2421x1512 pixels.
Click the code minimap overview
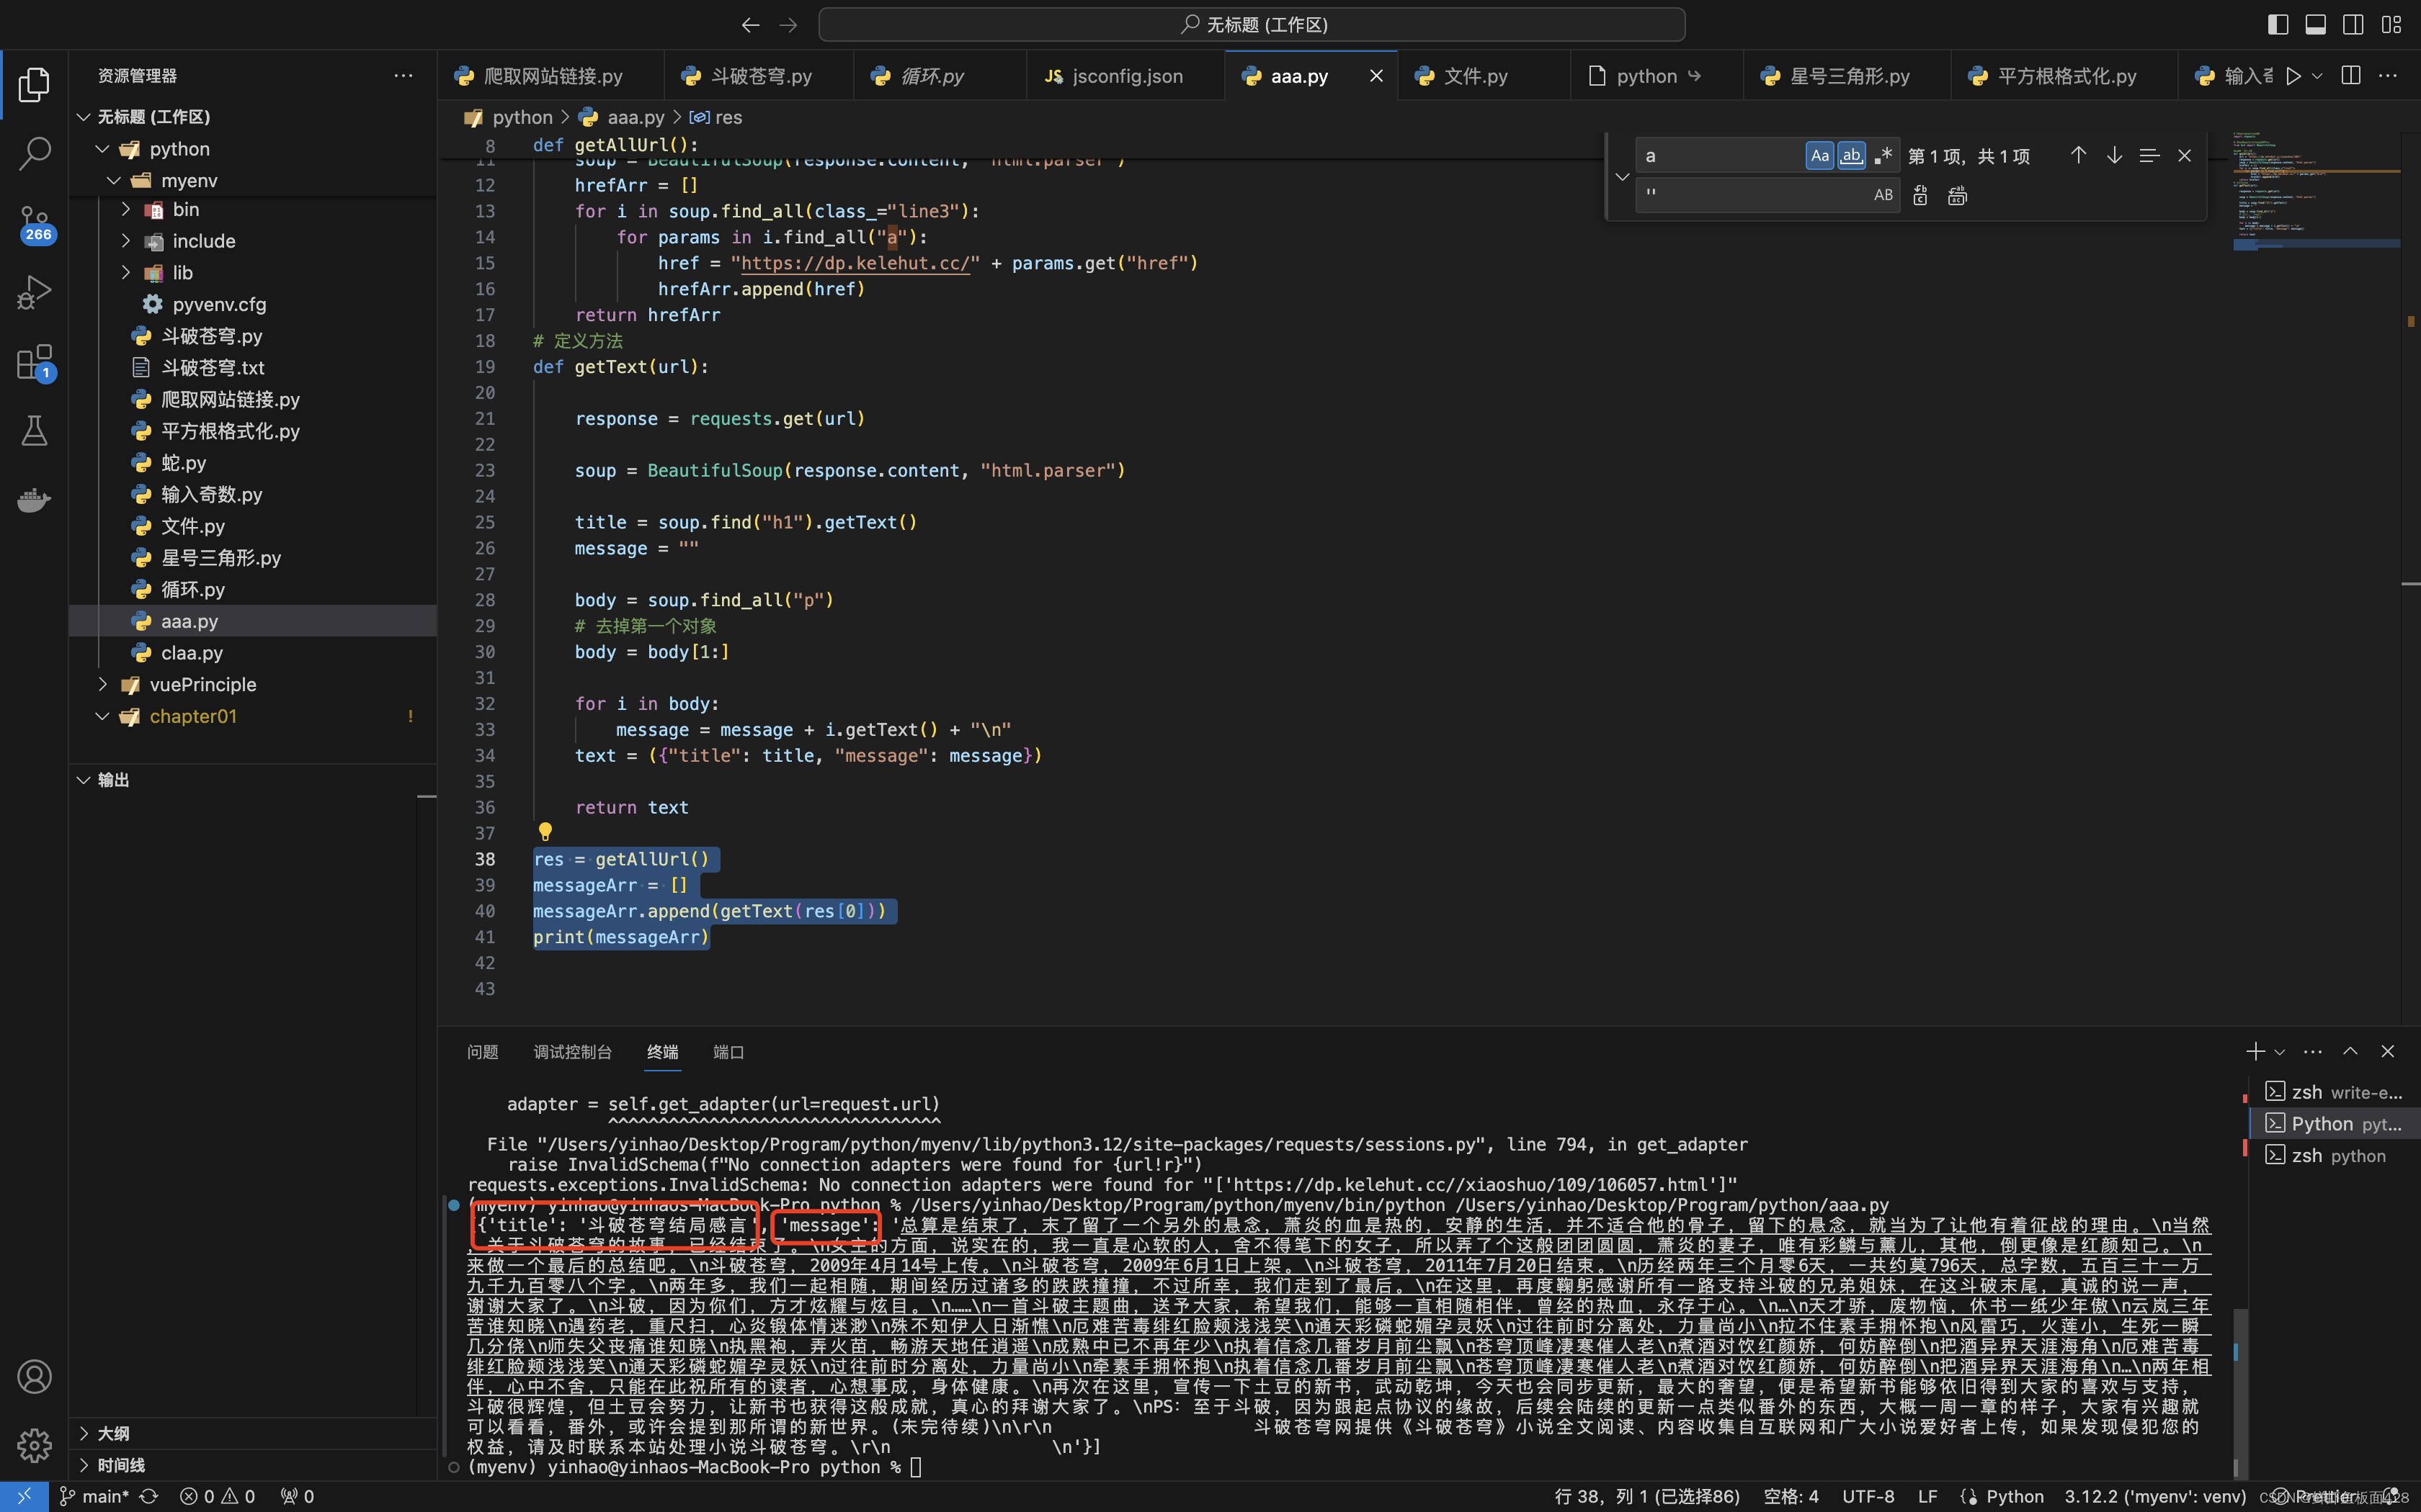pos(2316,190)
